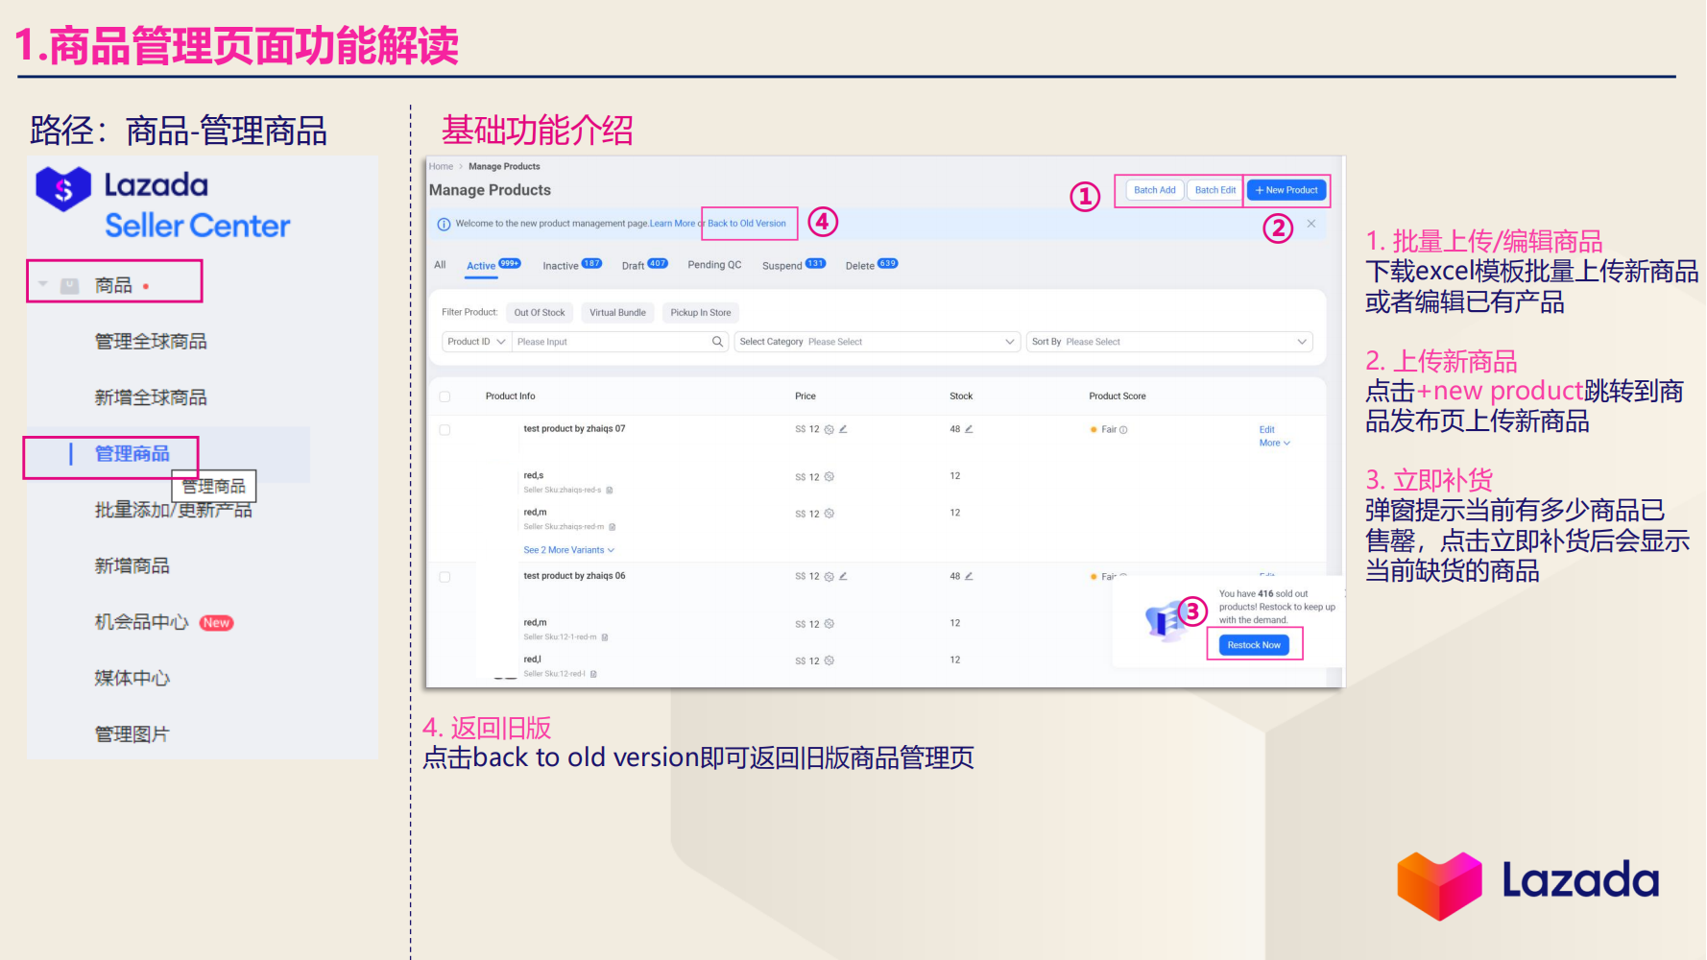Check the select-all checkbox in the product header
This screenshot has width=1707, height=960.
[444, 396]
